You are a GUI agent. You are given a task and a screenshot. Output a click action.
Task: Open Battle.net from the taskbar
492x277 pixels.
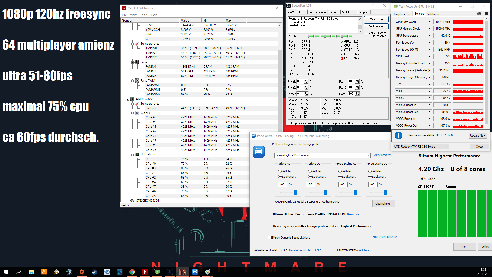pos(119,272)
